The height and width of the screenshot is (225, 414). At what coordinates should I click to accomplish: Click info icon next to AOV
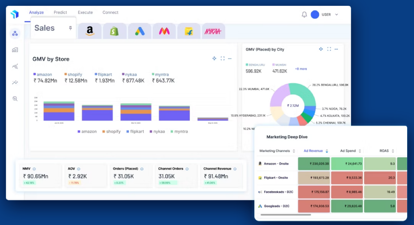point(79,169)
